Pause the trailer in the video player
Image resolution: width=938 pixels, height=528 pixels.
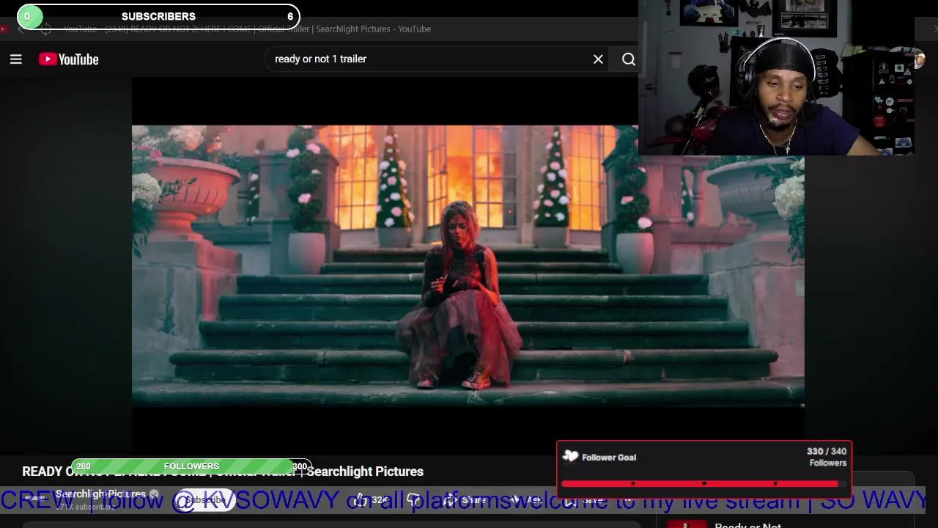468,265
